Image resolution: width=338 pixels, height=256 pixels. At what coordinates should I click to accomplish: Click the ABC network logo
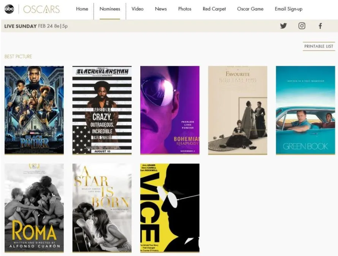coord(9,9)
